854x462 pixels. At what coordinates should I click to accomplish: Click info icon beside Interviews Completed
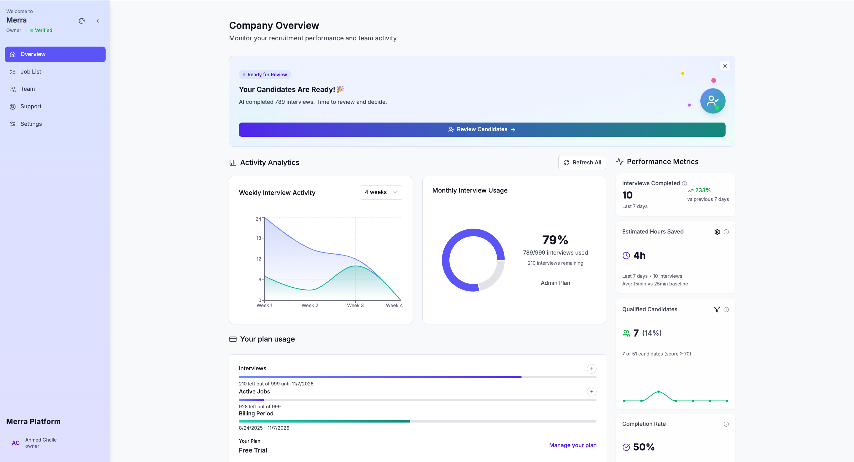tap(684, 184)
